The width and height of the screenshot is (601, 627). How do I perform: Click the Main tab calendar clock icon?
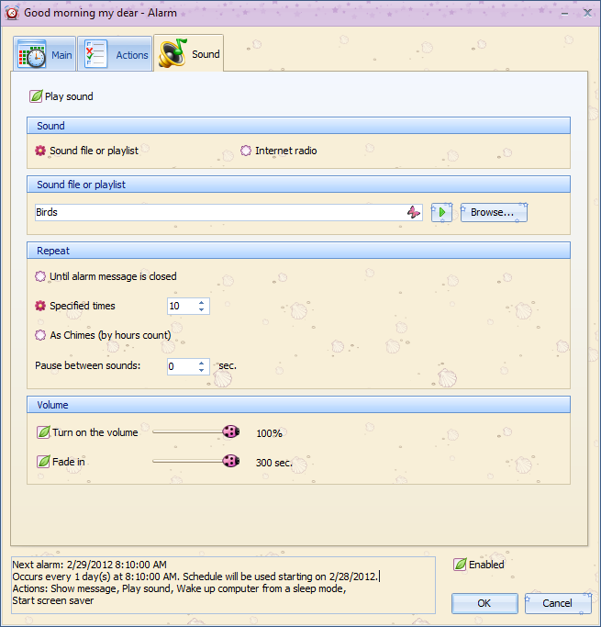(x=32, y=54)
